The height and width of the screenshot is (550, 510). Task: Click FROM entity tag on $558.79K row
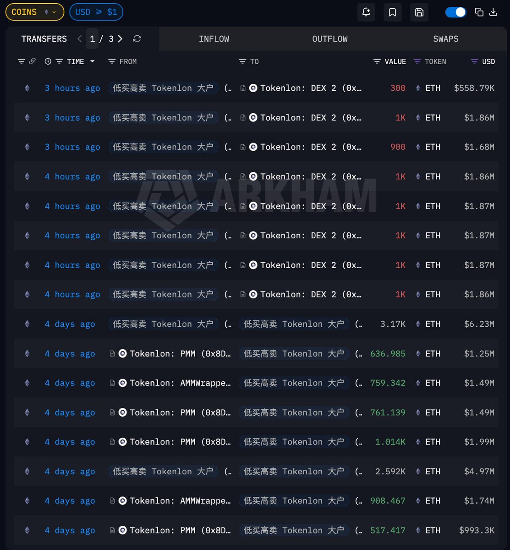pyautogui.click(x=164, y=88)
